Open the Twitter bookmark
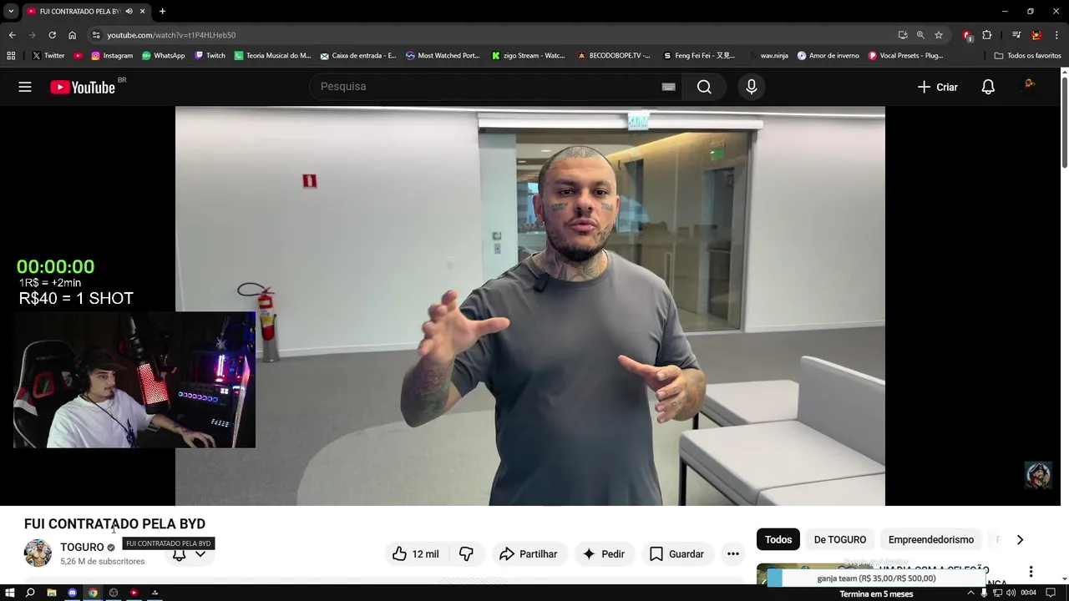1069x601 pixels. click(x=48, y=56)
